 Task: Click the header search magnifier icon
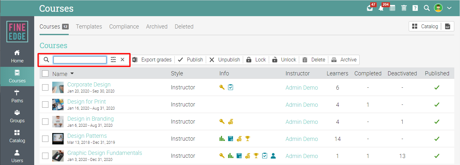426,8
